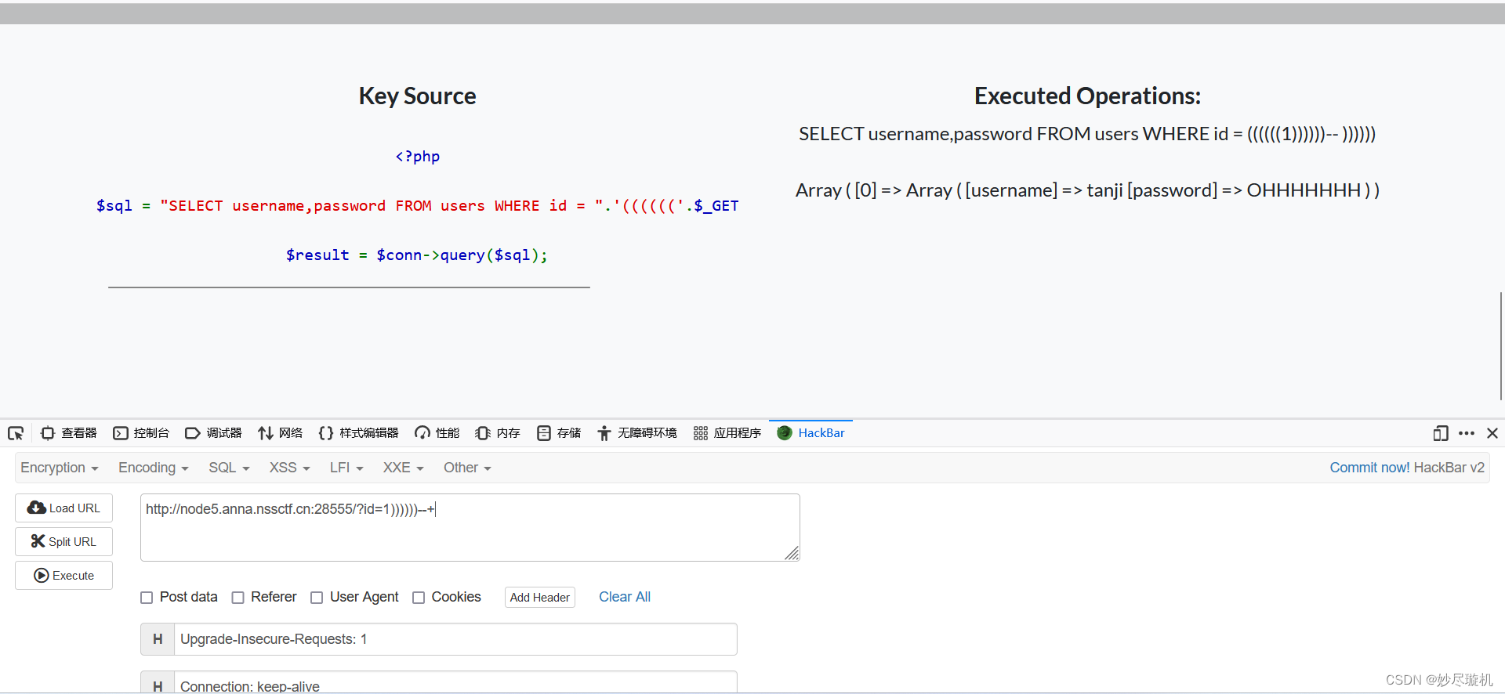Activate the element picker icon

coord(16,433)
